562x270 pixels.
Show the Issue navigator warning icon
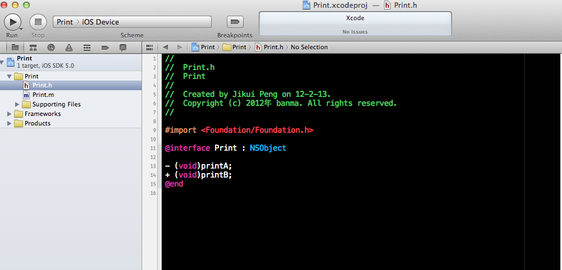click(69, 47)
